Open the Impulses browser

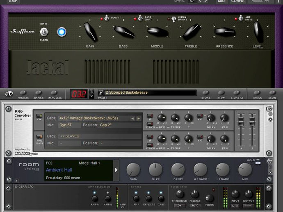coord(54,93)
